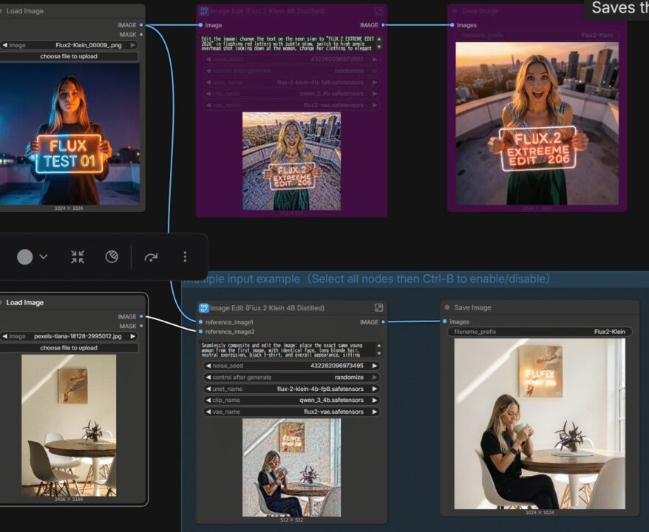649x532 pixels.
Task: Click the woman-at-table output image in Save Image
Action: 540,423
